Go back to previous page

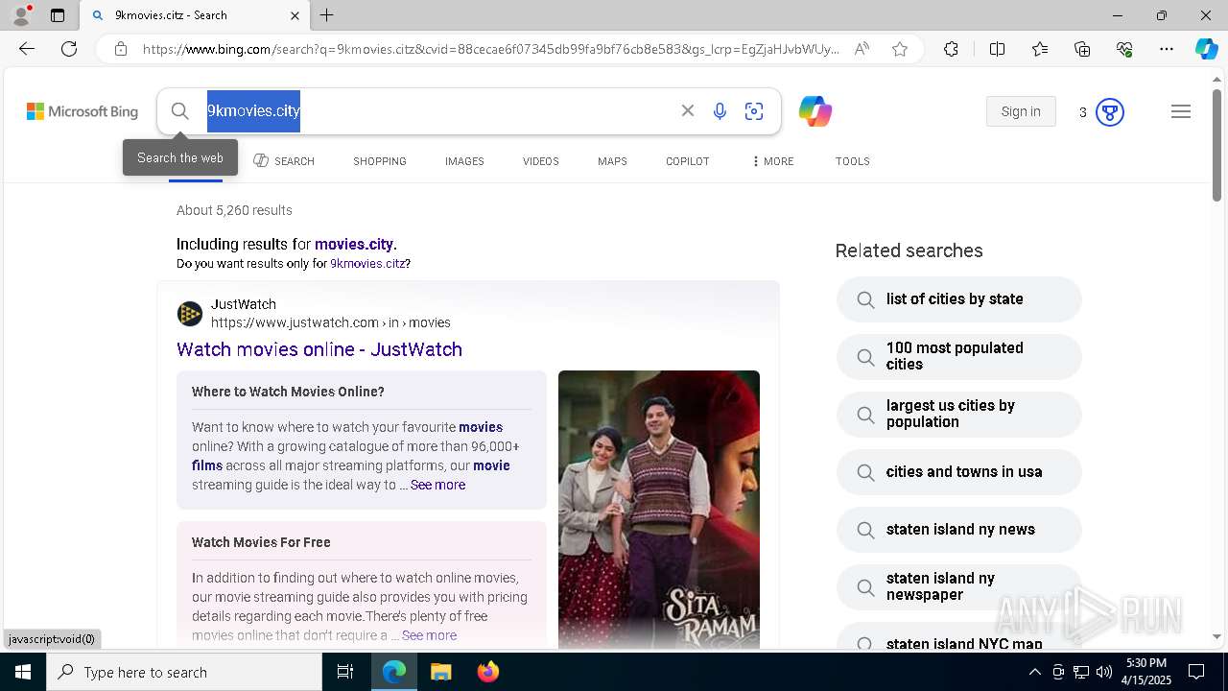click(x=27, y=49)
